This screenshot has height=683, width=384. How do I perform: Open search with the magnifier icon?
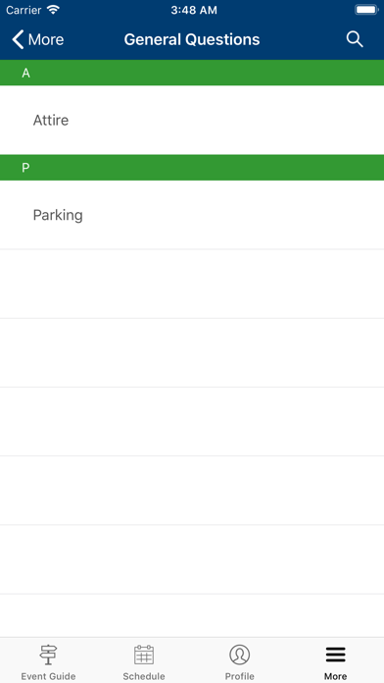click(x=355, y=39)
